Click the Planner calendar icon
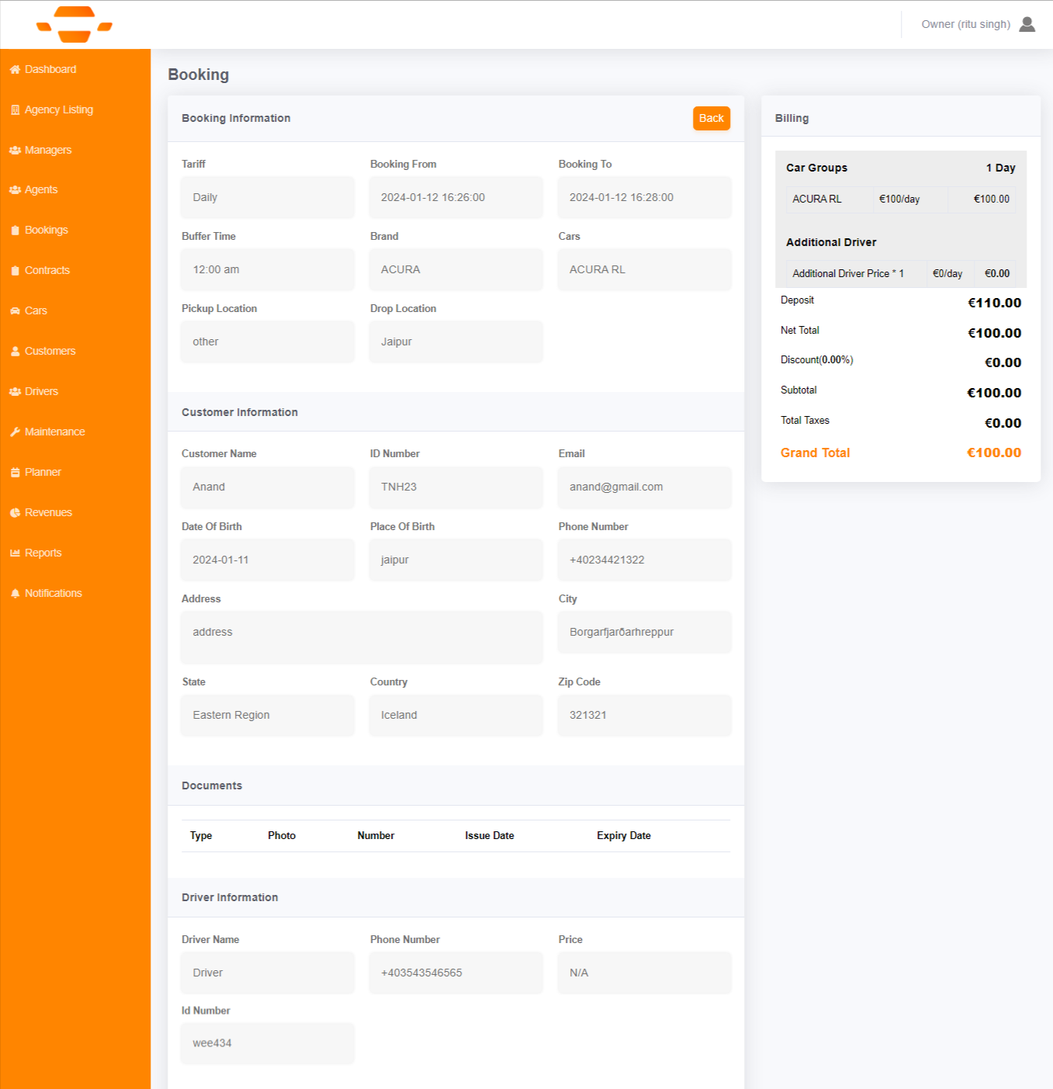The height and width of the screenshot is (1089, 1053). point(15,473)
